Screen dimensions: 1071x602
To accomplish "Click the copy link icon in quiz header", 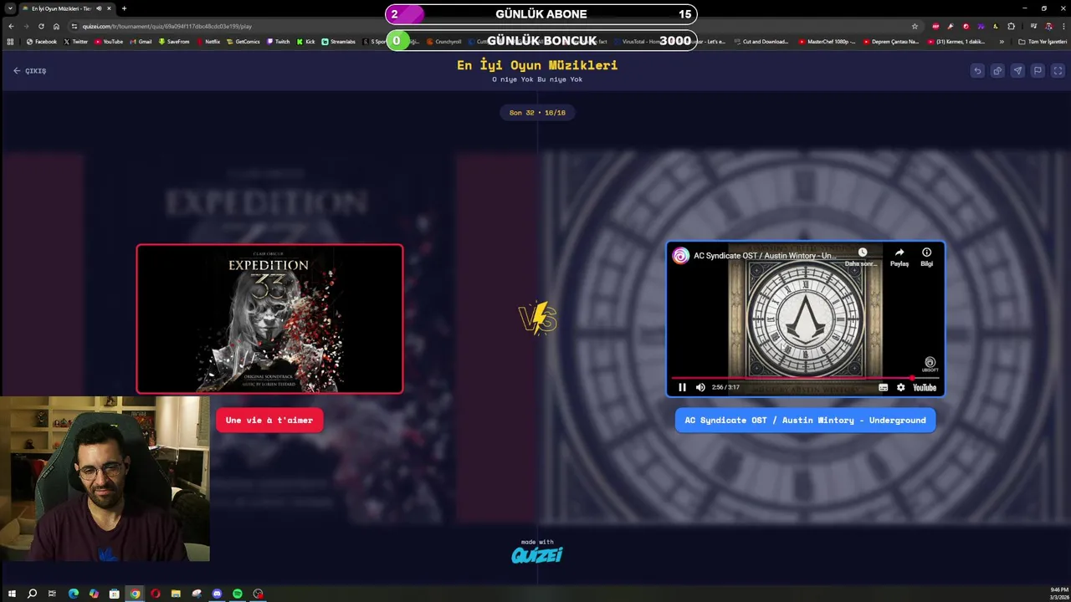I will [997, 71].
